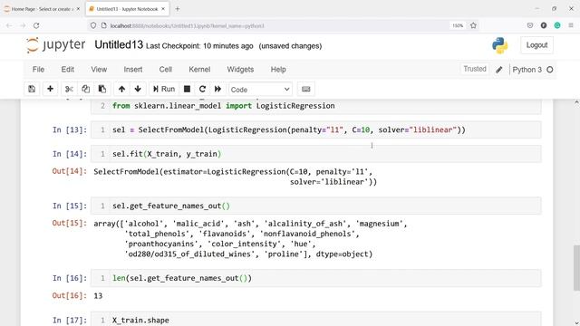Click the dark round extension icon
The height and width of the screenshot is (326, 580).
pos(544,25)
